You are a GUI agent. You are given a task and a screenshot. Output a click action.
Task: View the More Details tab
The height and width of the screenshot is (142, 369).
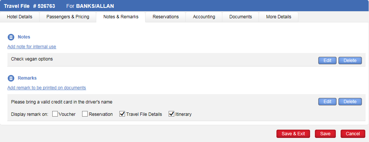coord(279,17)
